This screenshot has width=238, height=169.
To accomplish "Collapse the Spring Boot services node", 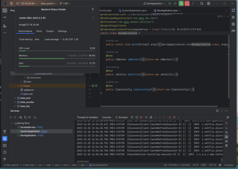I will 12,123.
